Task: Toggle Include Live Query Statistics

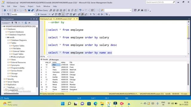Action: (x=71, y=14)
